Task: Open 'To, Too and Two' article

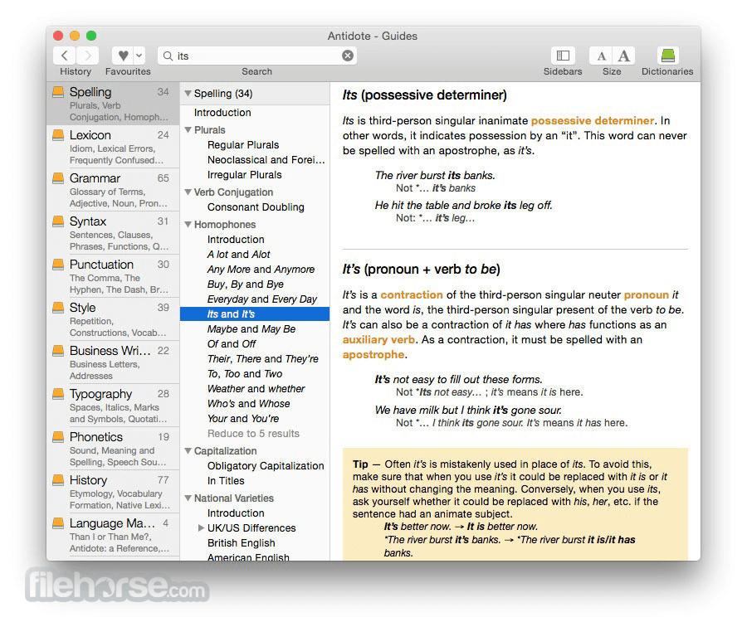Action: [245, 374]
